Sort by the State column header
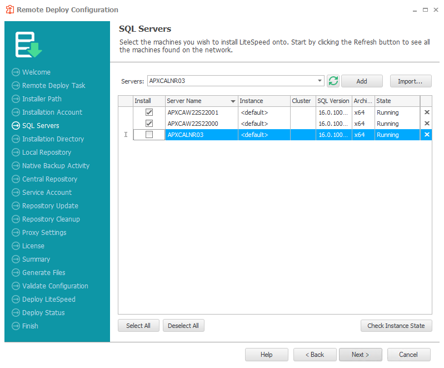 point(397,101)
